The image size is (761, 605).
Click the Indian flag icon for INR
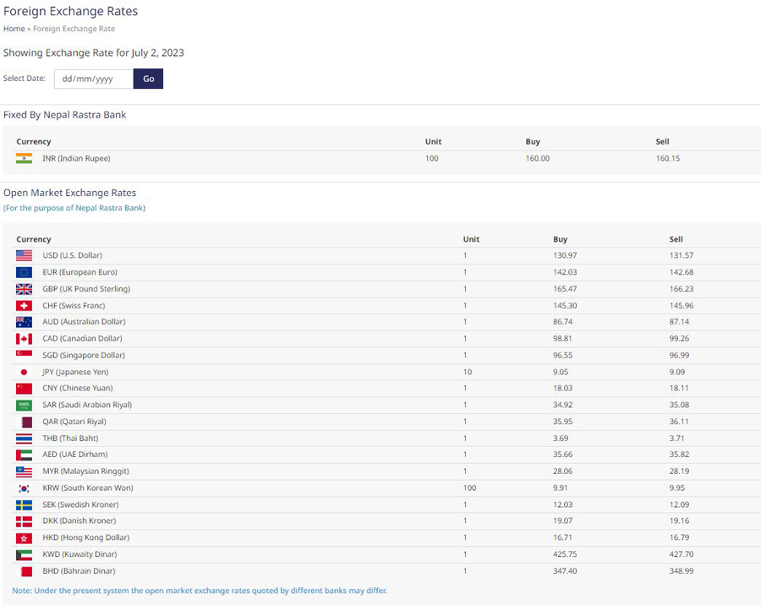[24, 158]
